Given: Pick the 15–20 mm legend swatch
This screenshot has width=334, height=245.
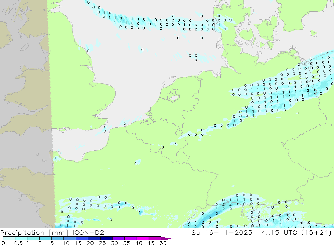Looking at the screenshot, I should (x=82, y=238).
